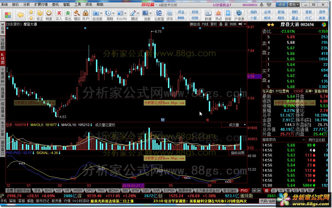The height and width of the screenshot is (208, 332).
Task: Open the 报价 menu
Action: pos(16,5)
